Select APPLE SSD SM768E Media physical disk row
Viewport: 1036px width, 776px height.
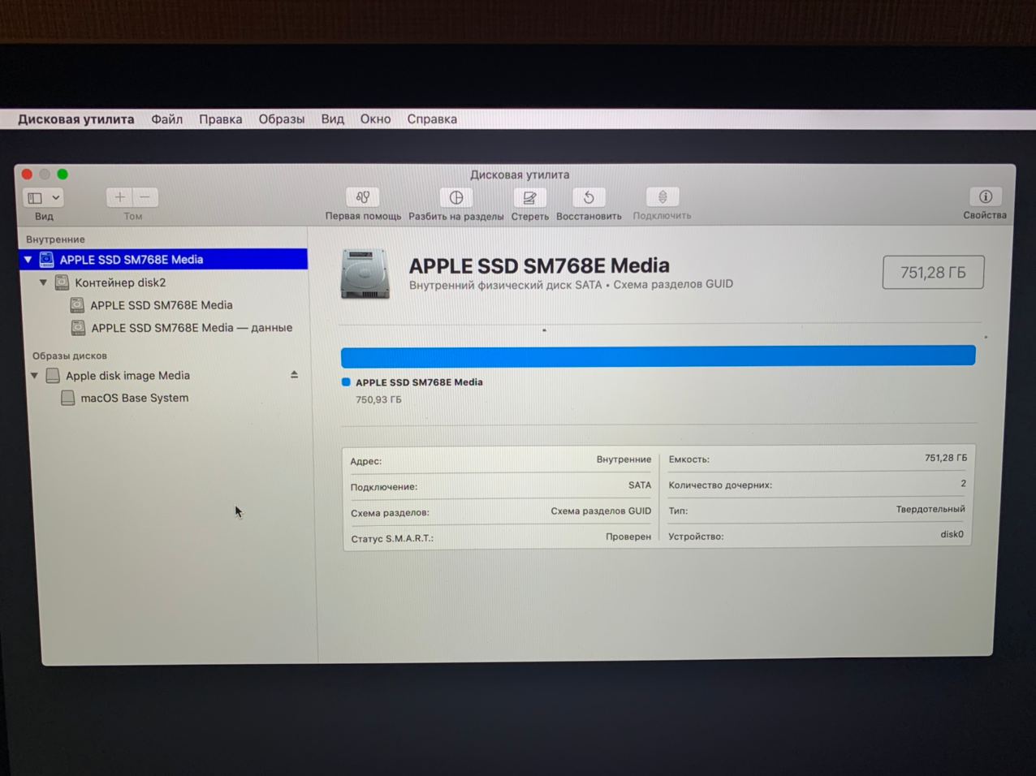(x=163, y=260)
